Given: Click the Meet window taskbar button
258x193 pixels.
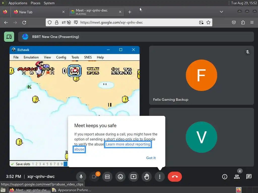Looking at the screenshot, I should point(30,190).
